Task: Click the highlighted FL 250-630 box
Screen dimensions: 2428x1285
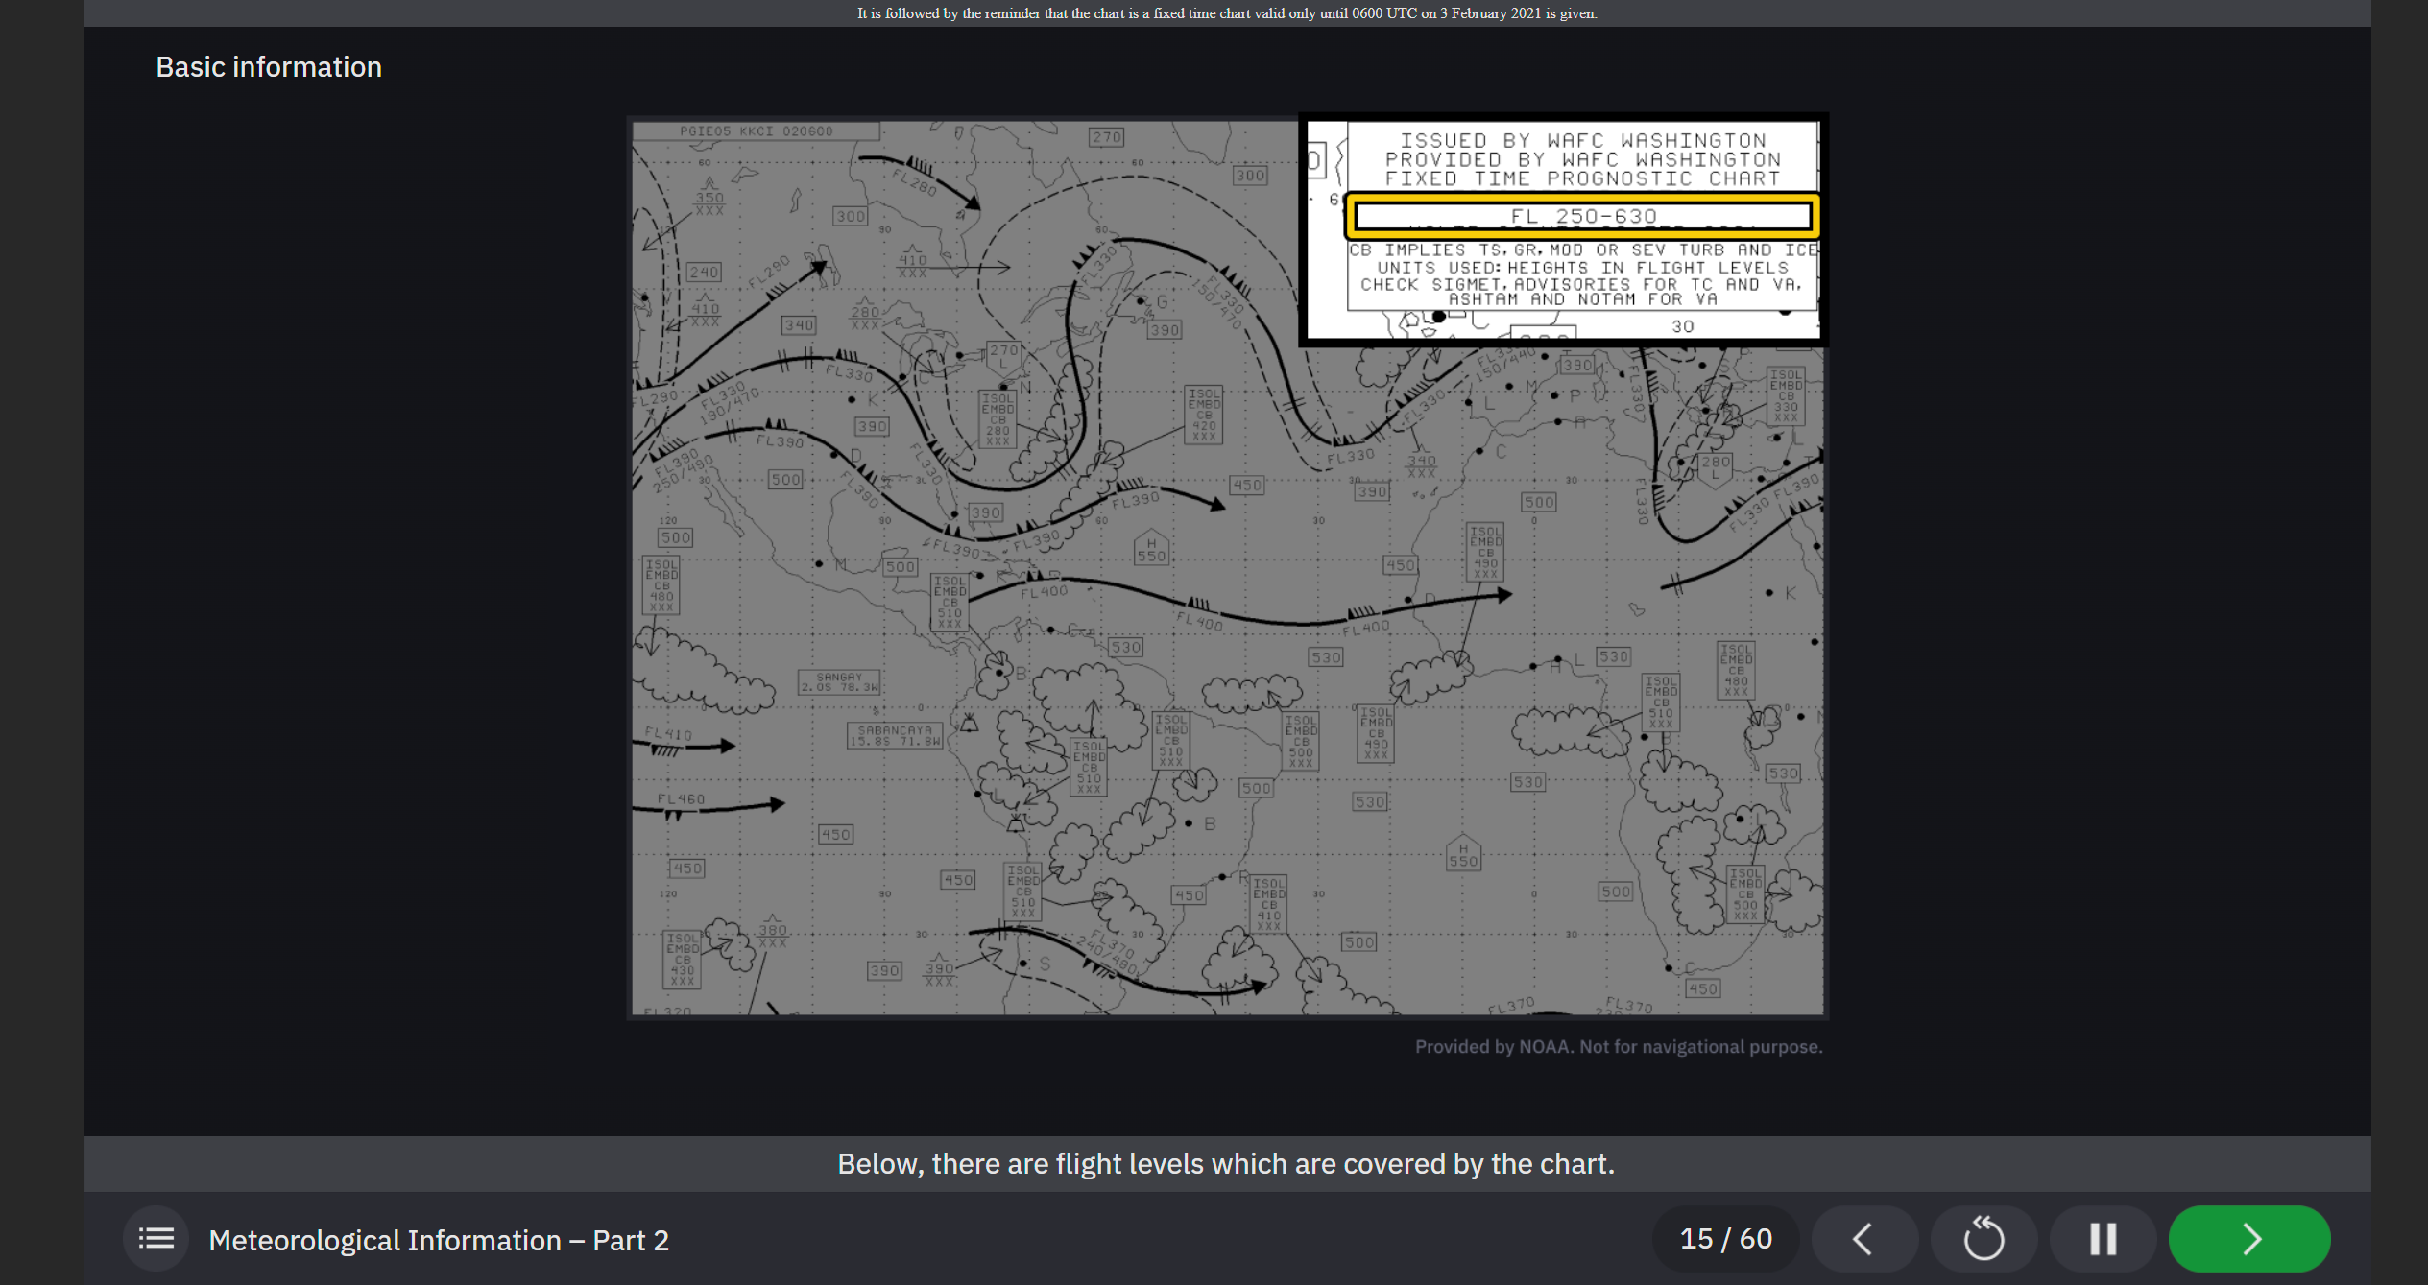Action: tap(1582, 216)
